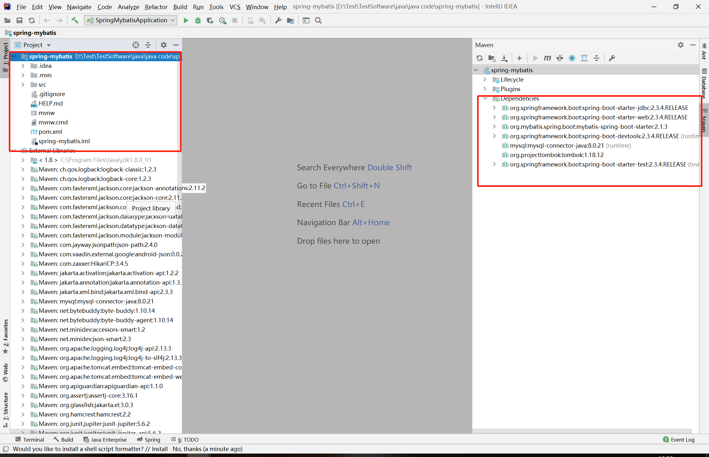
Task: Toggle Maven offline mode icon
Action: click(560, 58)
